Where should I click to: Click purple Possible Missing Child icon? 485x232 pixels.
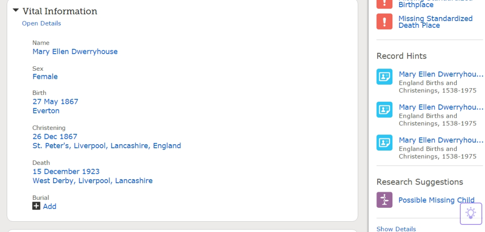(x=384, y=200)
